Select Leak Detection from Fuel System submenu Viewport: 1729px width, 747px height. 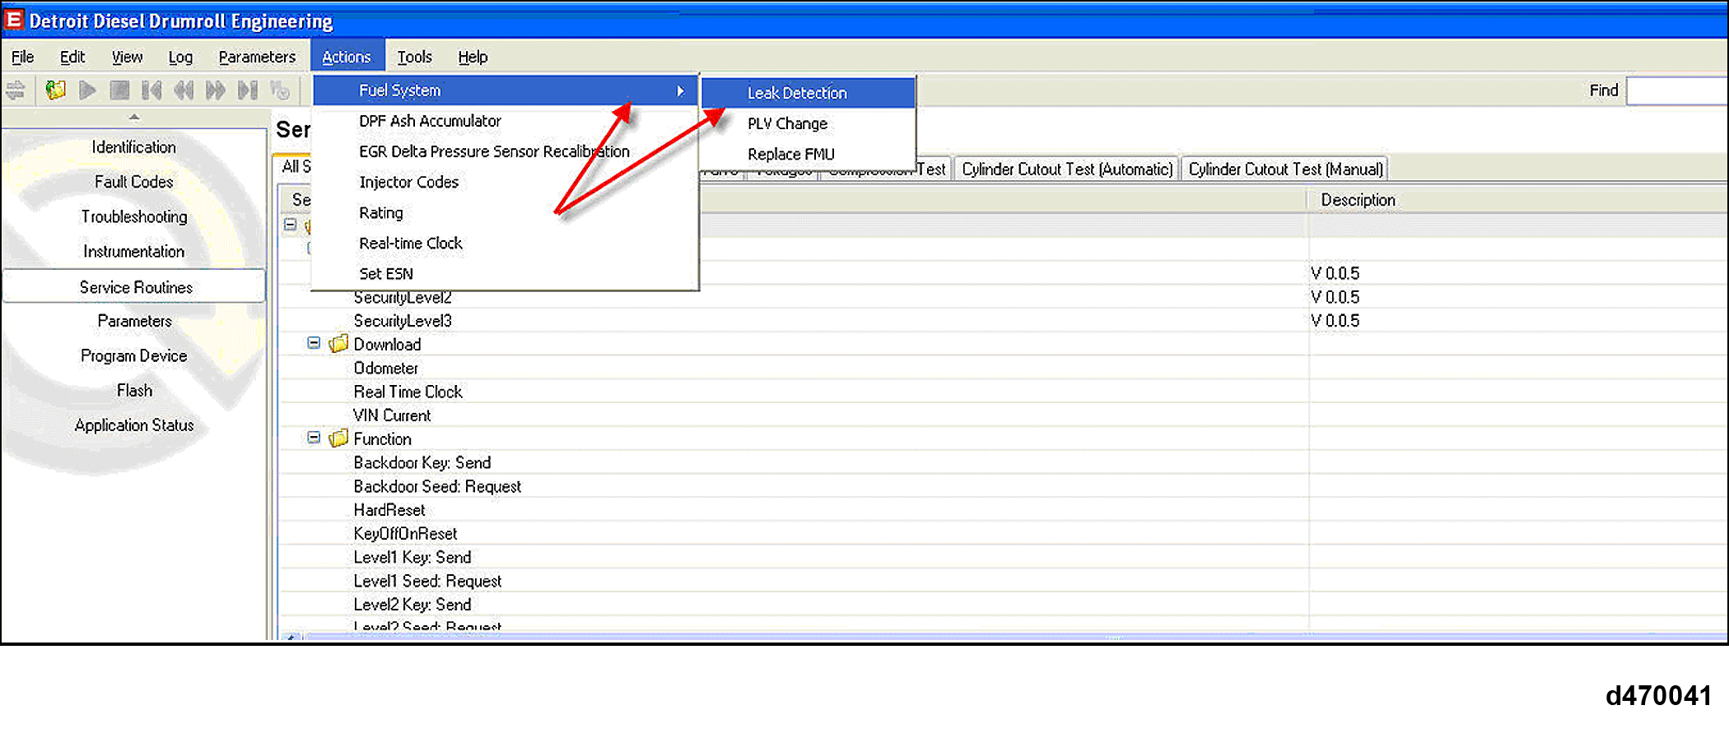click(x=796, y=93)
